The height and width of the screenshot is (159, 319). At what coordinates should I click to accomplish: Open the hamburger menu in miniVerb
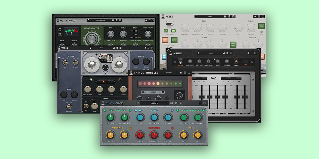pos(200,103)
